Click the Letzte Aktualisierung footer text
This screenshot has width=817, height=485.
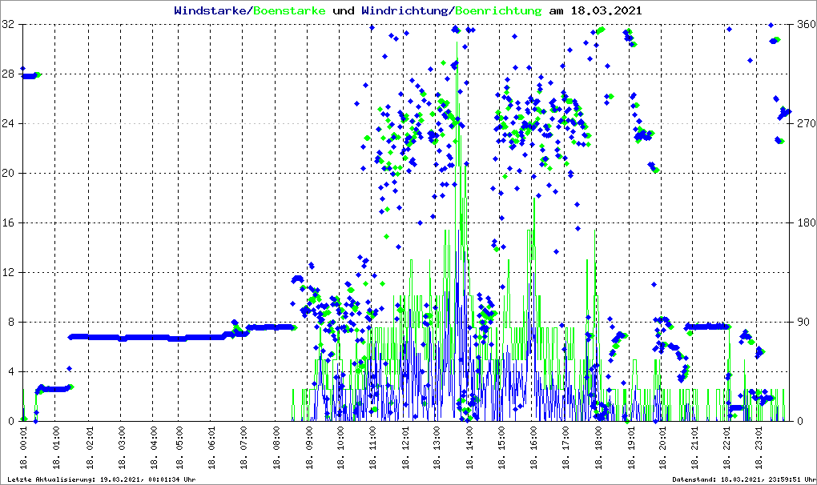tap(99, 479)
